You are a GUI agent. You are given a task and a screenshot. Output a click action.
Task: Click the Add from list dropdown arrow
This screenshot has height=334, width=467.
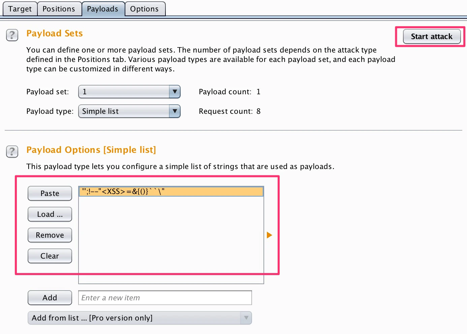click(246, 318)
